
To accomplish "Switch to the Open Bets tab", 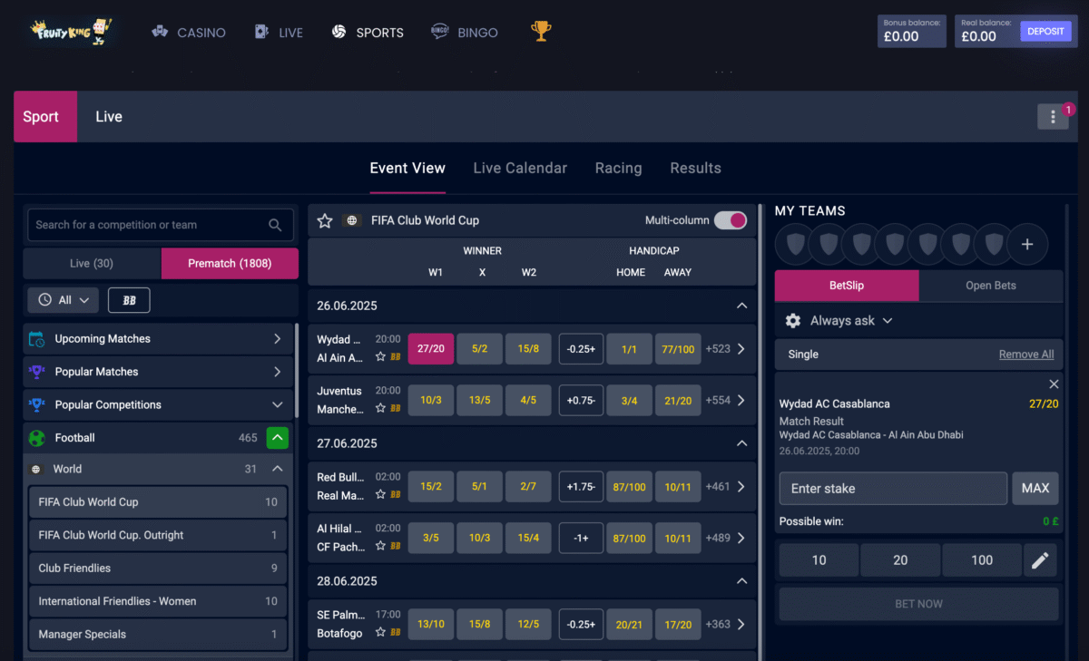I will 991,286.
